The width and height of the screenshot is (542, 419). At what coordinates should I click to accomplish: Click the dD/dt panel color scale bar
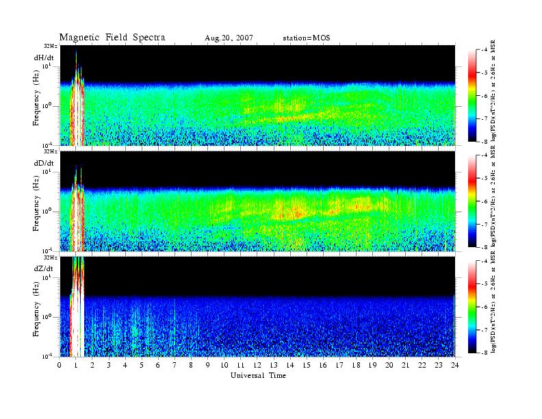point(472,201)
